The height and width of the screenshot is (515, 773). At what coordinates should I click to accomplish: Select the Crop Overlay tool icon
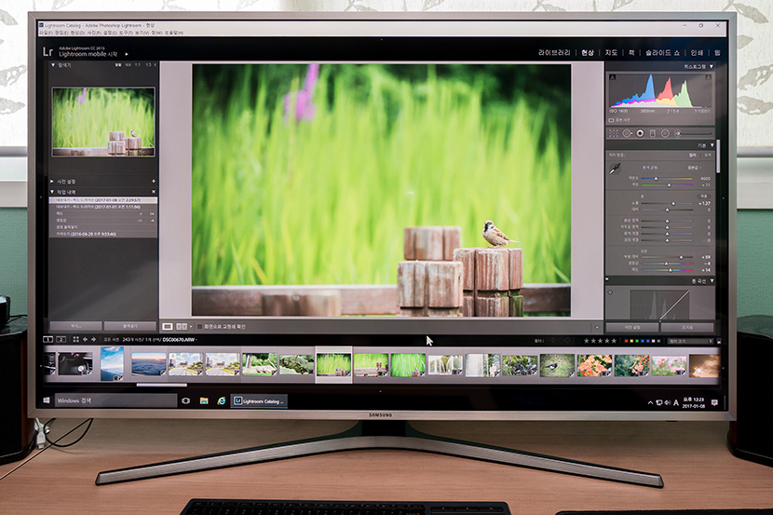point(614,133)
